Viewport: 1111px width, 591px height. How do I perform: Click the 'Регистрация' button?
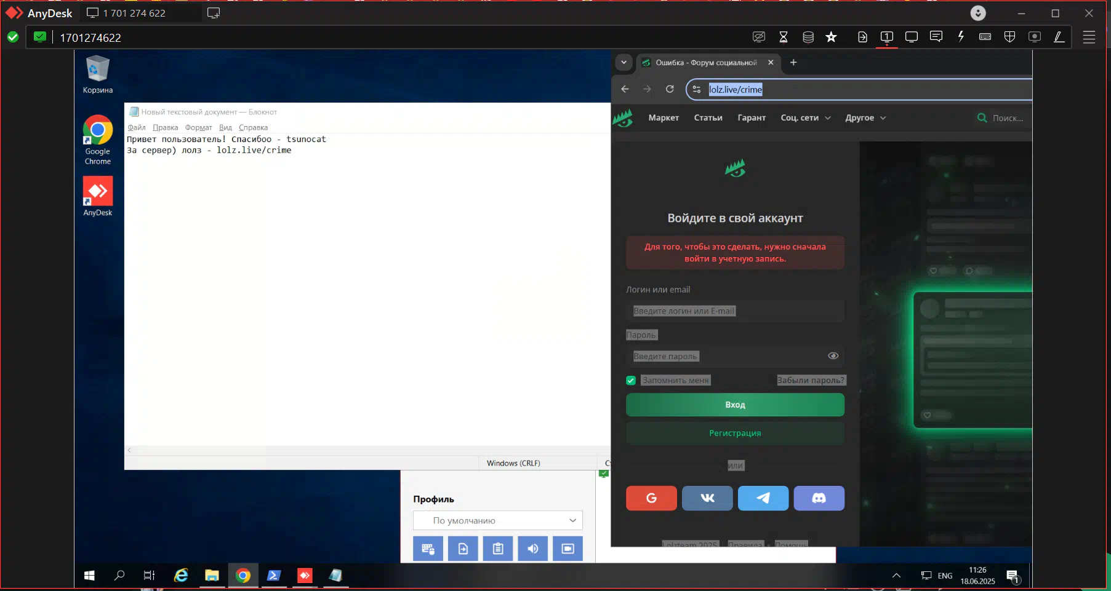(735, 433)
